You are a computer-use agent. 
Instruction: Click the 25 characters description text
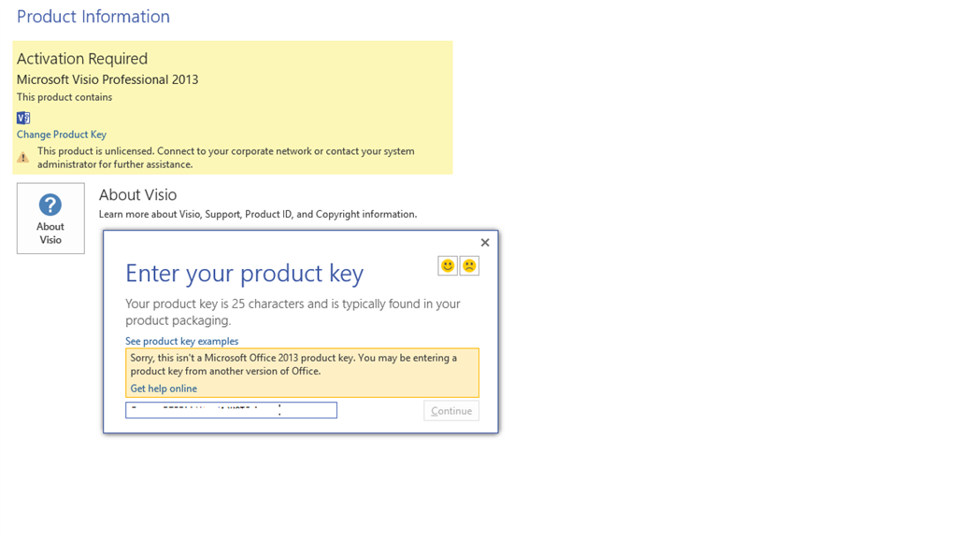click(293, 312)
